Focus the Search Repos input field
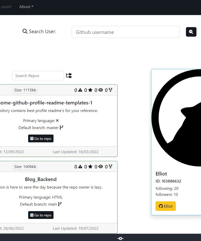Image resolution: width=201 pixels, height=241 pixels. pos(38,76)
